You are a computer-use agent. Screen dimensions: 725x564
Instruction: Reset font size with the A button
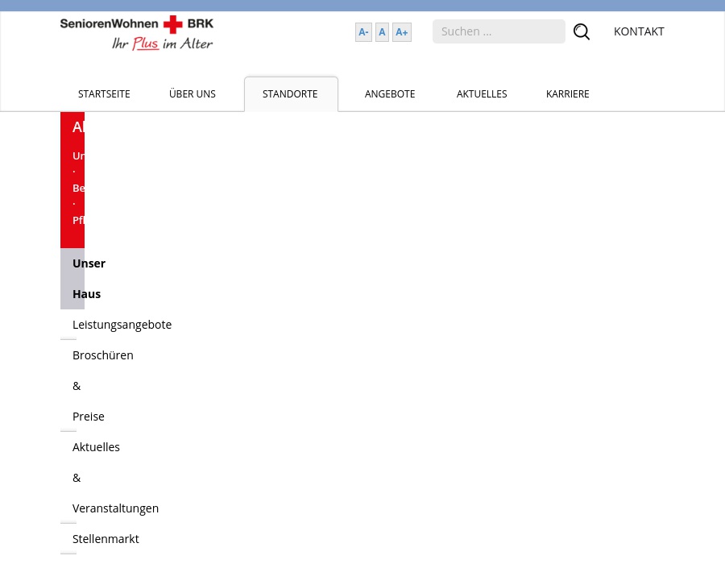coord(382,32)
